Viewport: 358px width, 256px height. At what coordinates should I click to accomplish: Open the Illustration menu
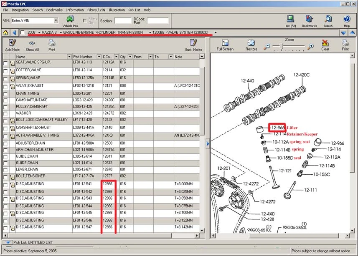click(x=117, y=10)
